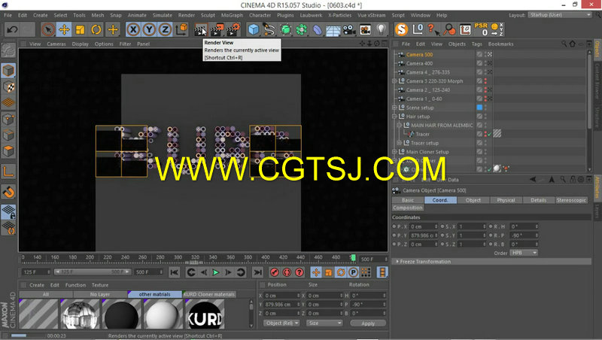
Task: Add a light object icon
Action: (x=381, y=29)
